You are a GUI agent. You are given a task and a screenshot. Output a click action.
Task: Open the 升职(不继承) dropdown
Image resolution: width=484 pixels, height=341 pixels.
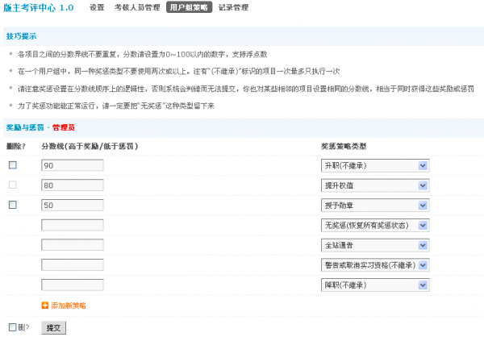tap(375, 166)
